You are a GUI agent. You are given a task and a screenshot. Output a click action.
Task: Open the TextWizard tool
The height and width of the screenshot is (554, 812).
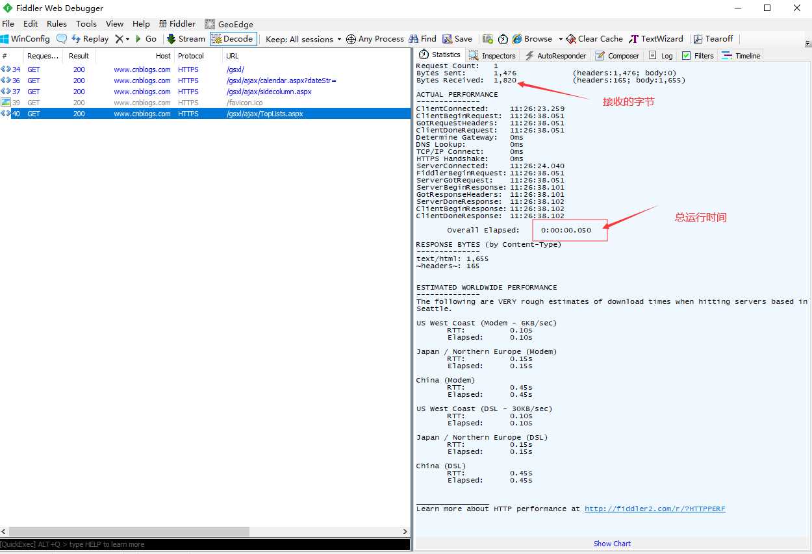(x=656, y=39)
